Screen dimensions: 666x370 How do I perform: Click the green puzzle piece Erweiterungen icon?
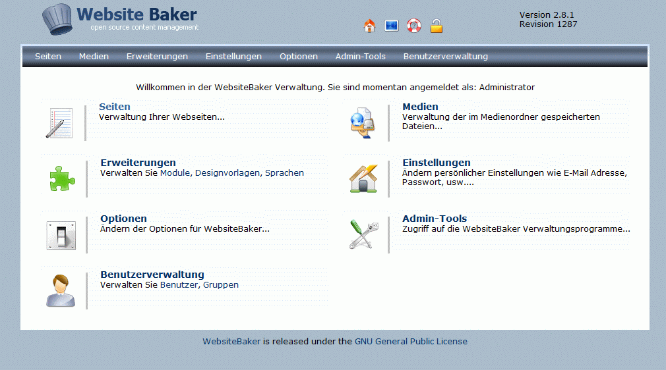[x=62, y=178]
